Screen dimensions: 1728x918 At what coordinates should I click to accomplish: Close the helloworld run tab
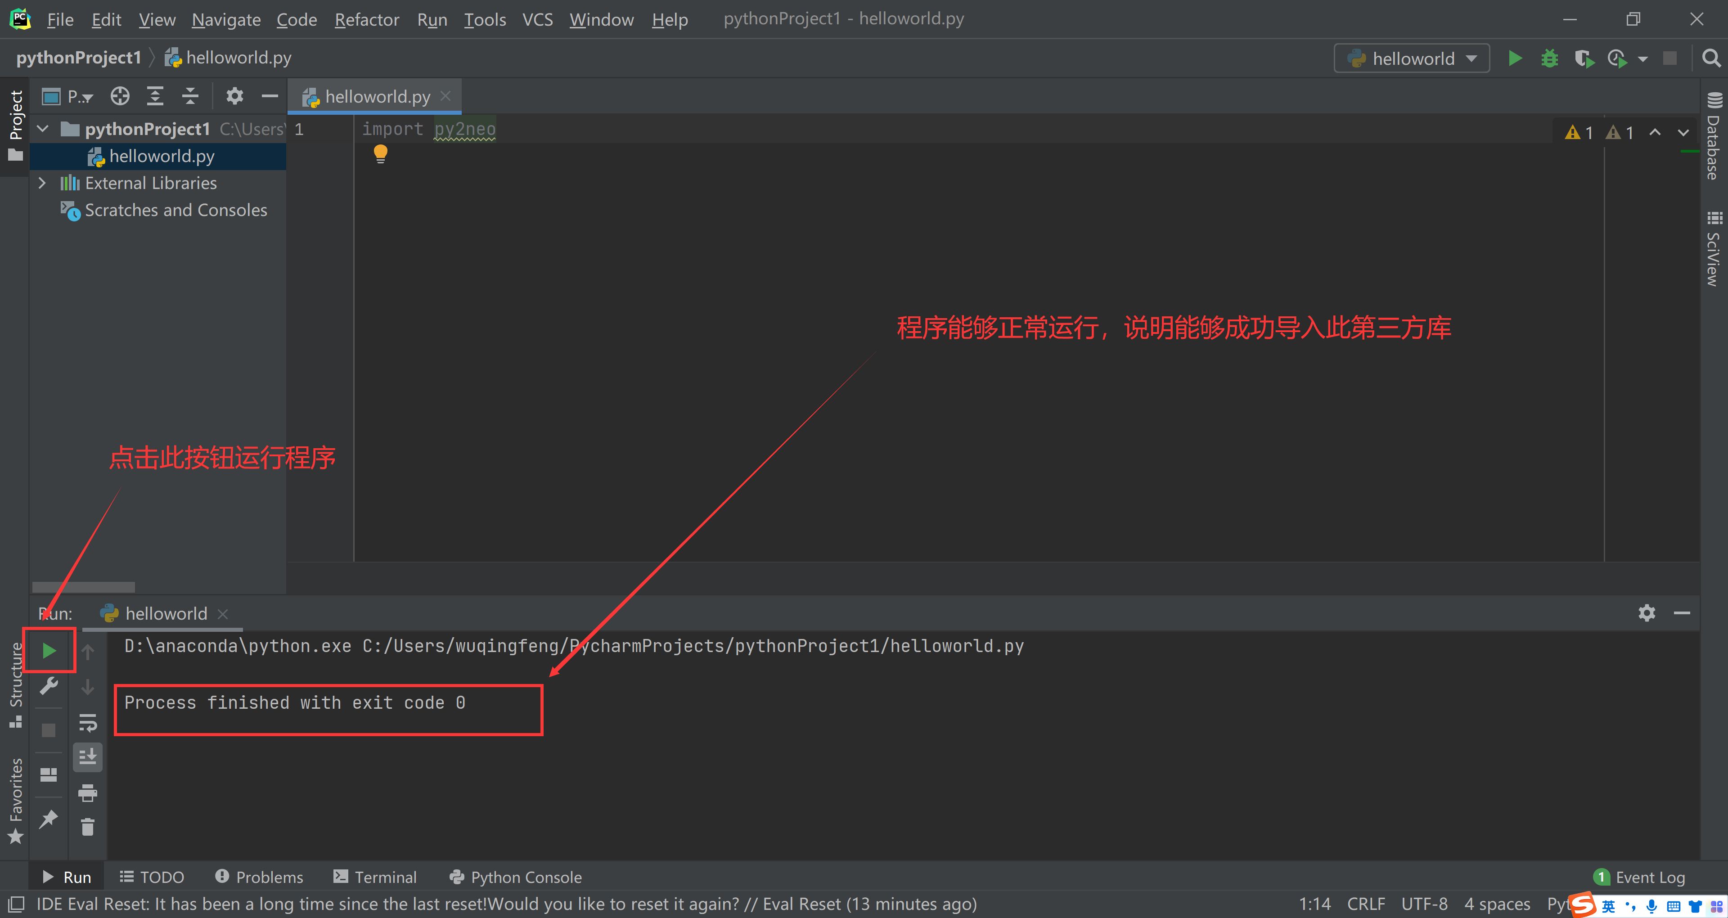tap(223, 613)
